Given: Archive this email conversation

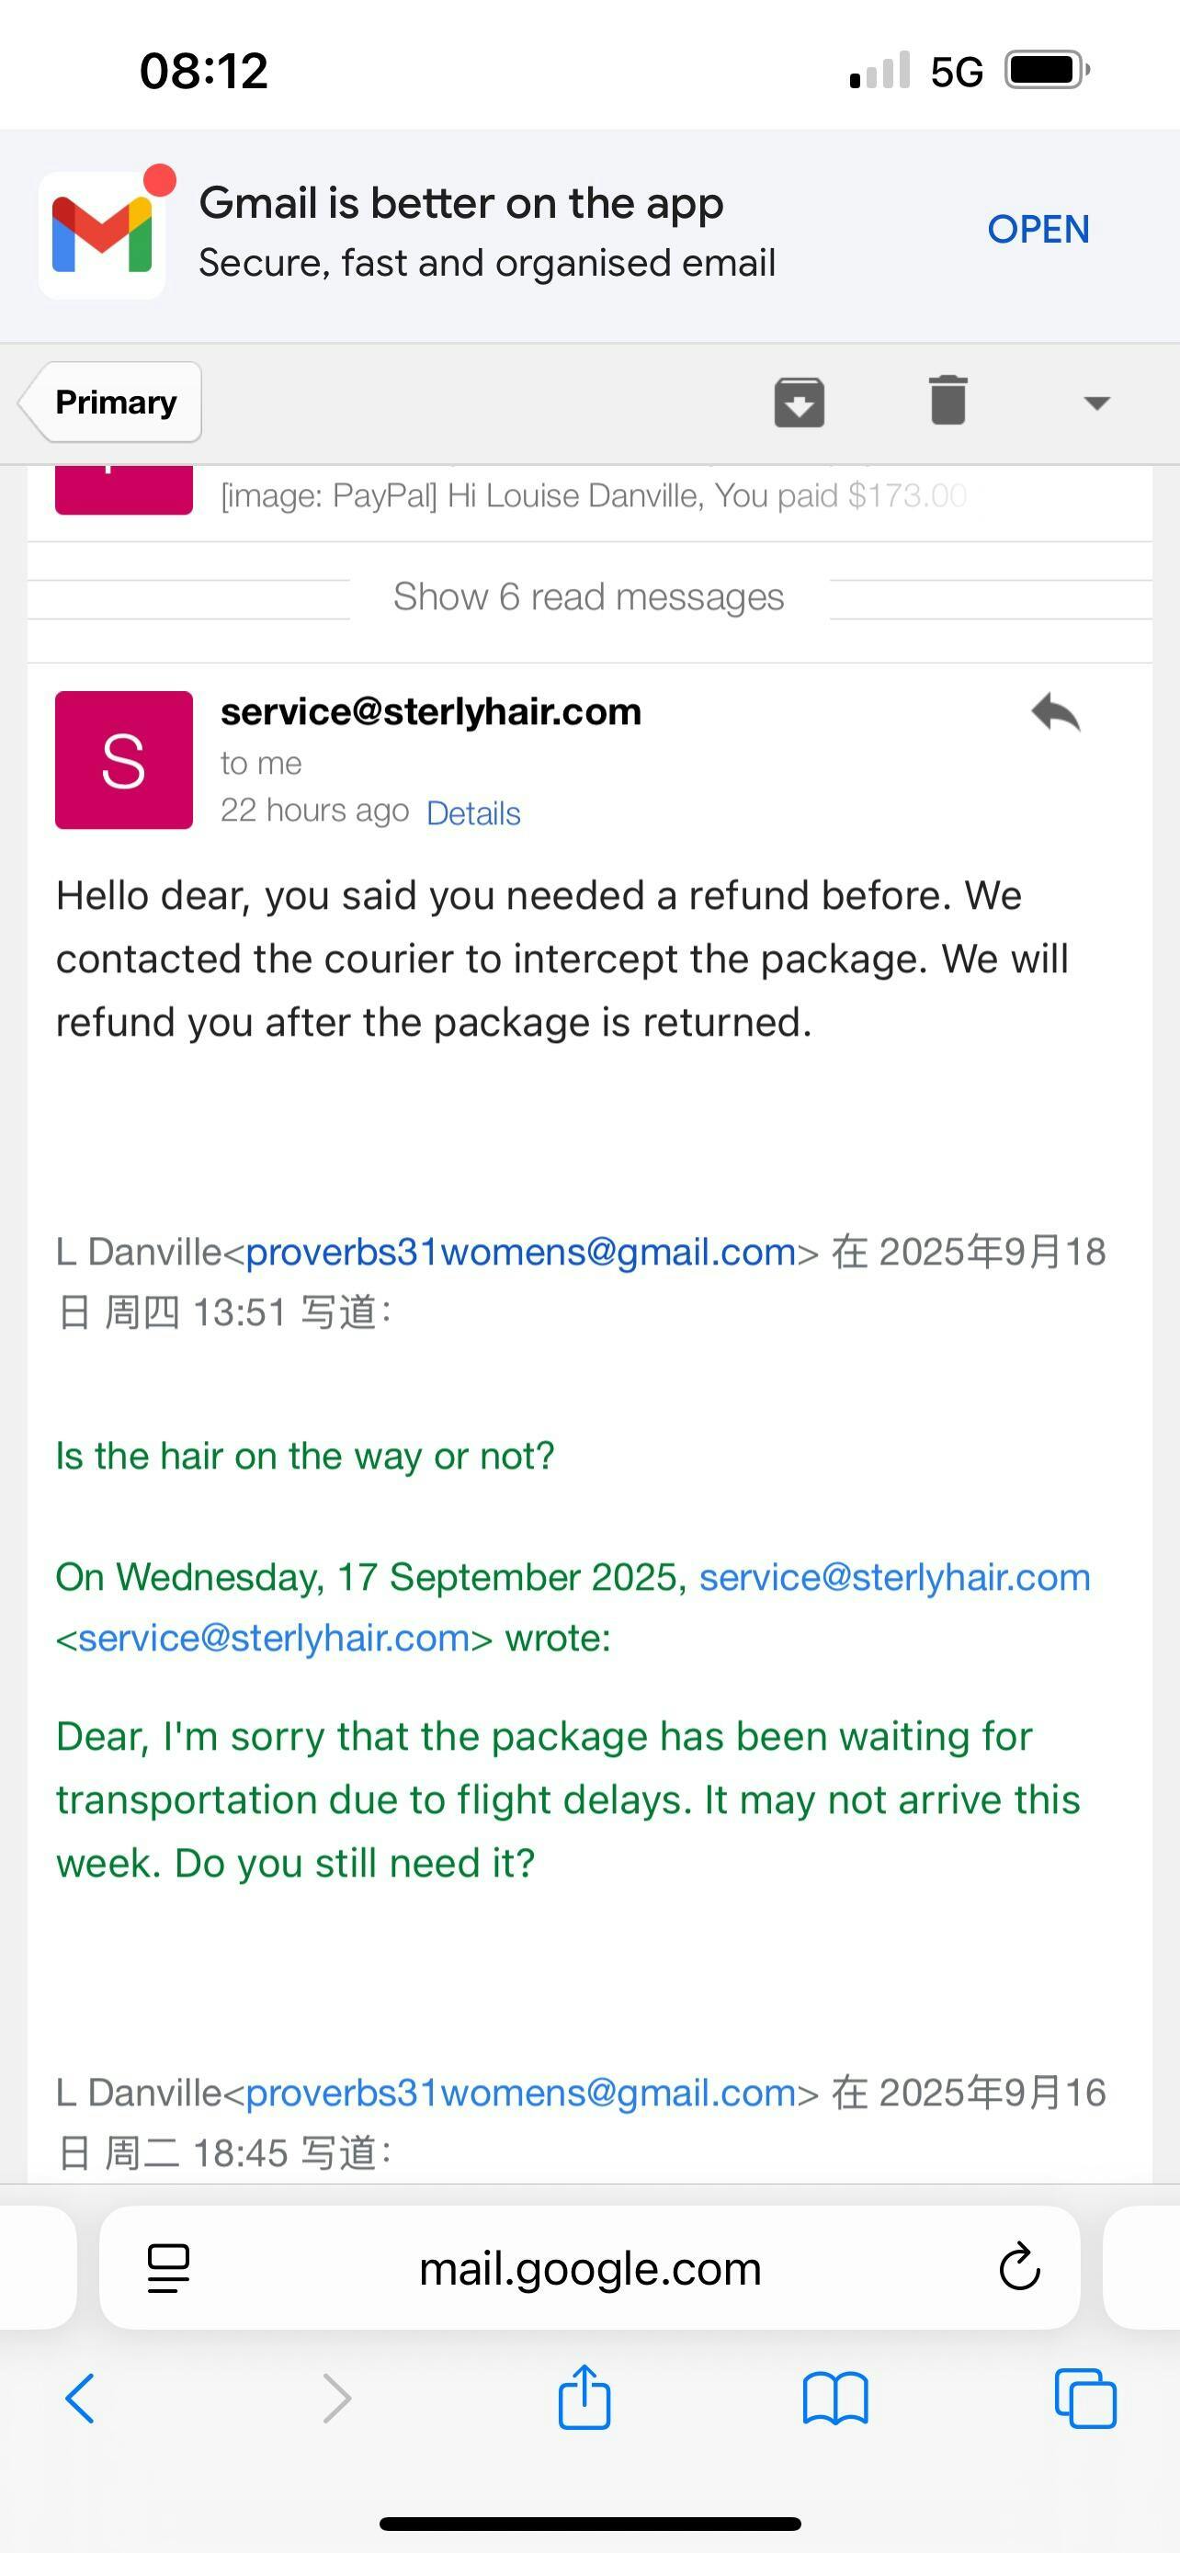Looking at the screenshot, I should click(x=799, y=403).
